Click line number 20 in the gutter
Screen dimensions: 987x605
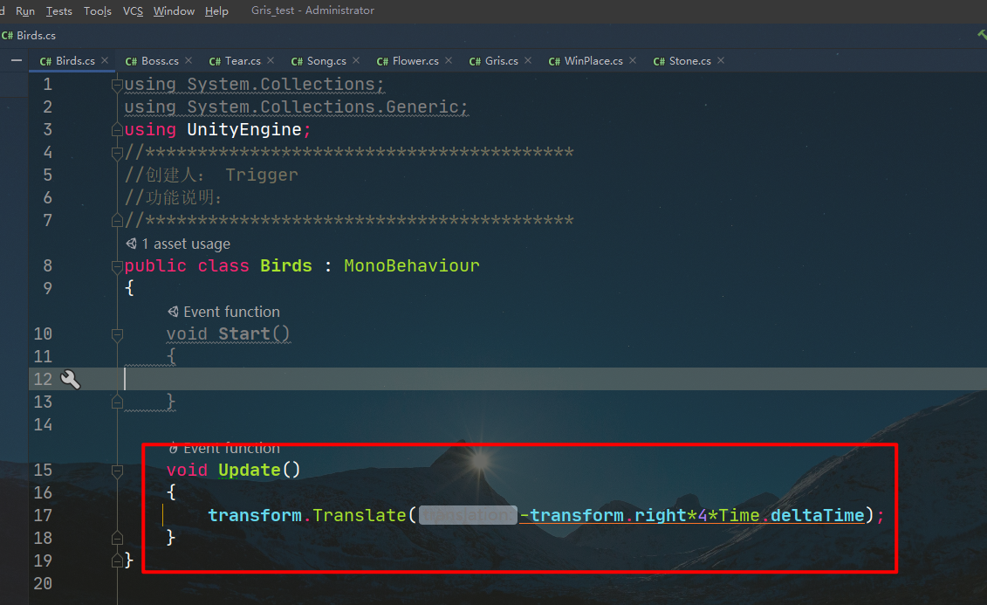(x=43, y=583)
